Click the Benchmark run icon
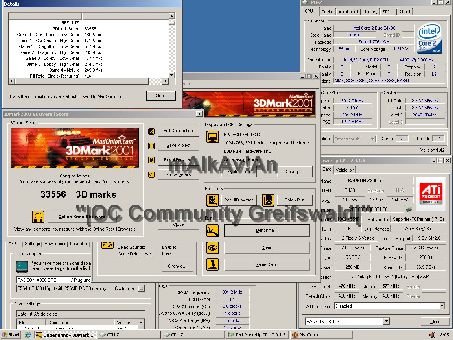 click(213, 231)
